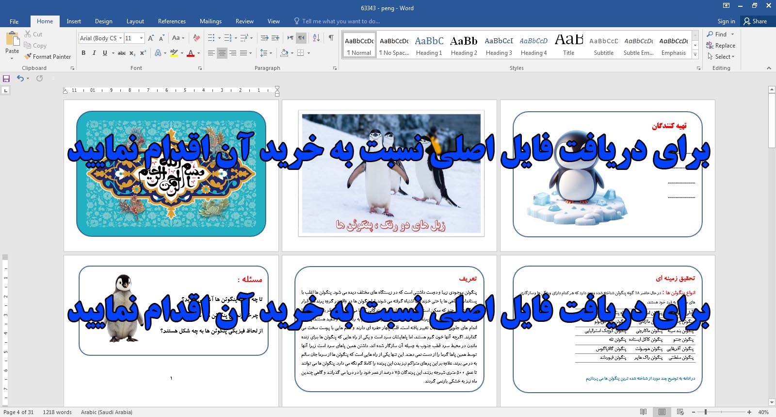Clear all formatting with eraser icon

coord(196,38)
